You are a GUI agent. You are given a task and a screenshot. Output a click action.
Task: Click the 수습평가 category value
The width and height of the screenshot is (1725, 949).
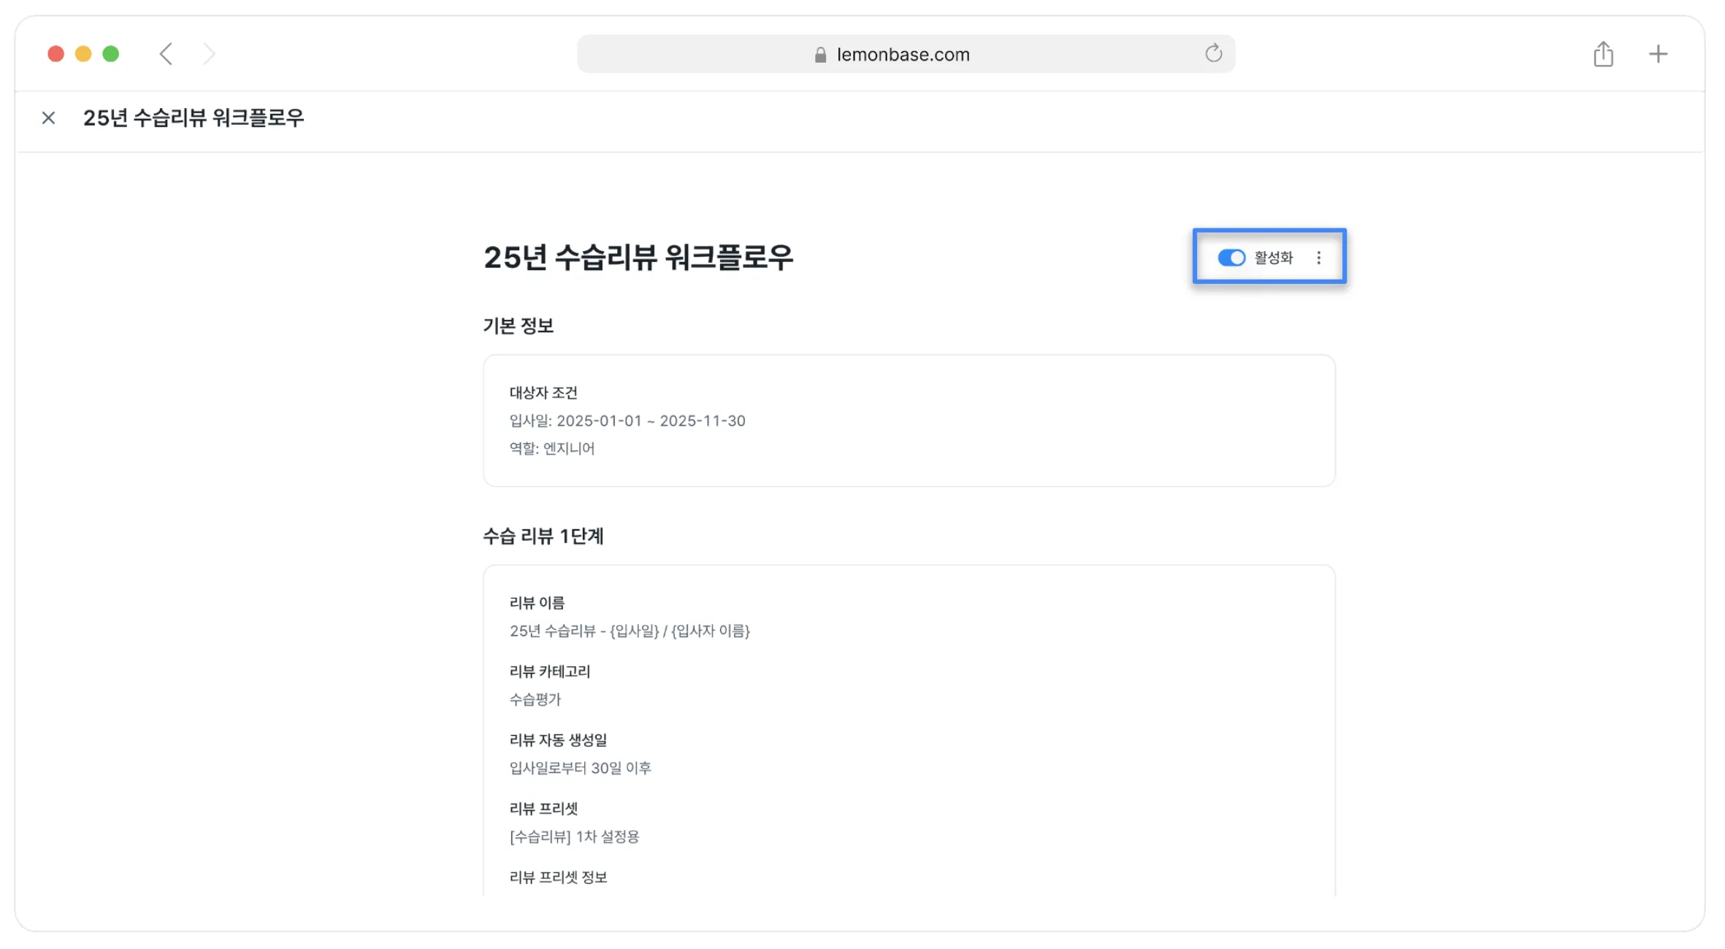coord(535,699)
